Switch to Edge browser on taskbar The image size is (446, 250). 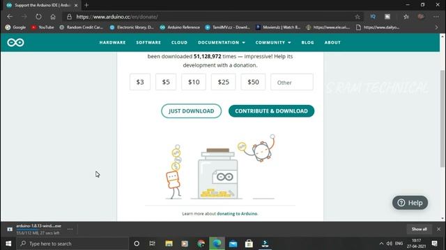(x=217, y=244)
